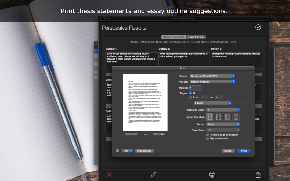Click the red X icon at the bottom
The height and width of the screenshot is (181, 290).
coord(109,175)
